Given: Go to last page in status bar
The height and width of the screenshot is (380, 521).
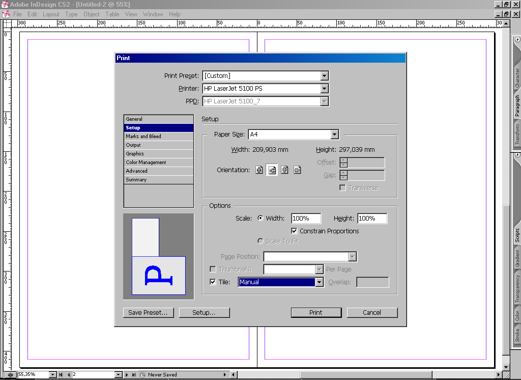Looking at the screenshot, I should tap(134, 375).
